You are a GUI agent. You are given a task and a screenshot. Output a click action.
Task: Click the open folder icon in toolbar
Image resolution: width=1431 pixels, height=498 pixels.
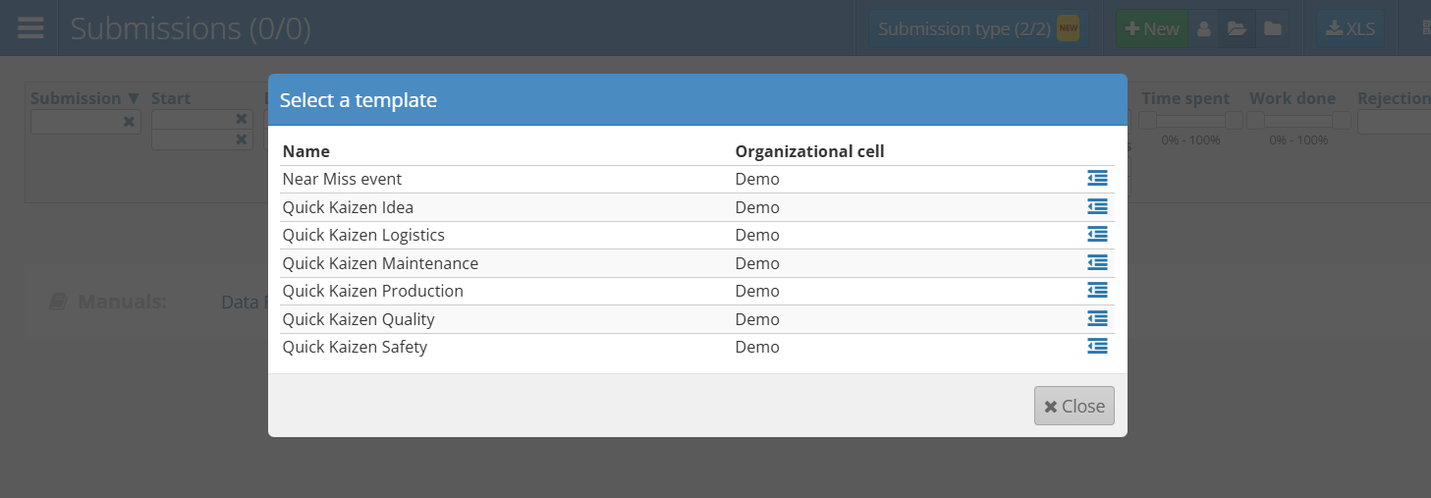click(1237, 28)
